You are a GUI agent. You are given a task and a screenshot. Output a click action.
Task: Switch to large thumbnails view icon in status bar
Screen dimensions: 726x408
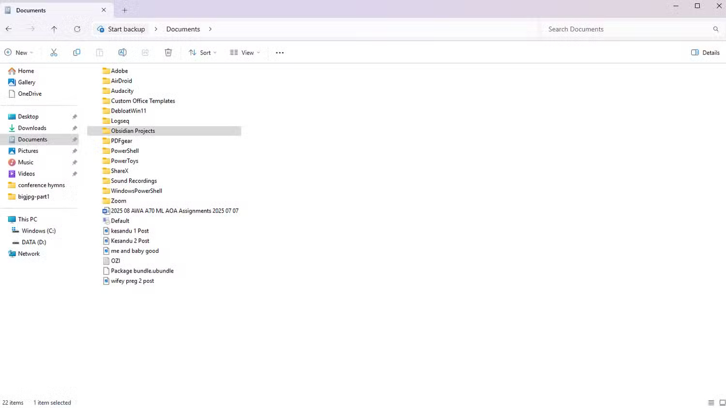click(x=722, y=403)
